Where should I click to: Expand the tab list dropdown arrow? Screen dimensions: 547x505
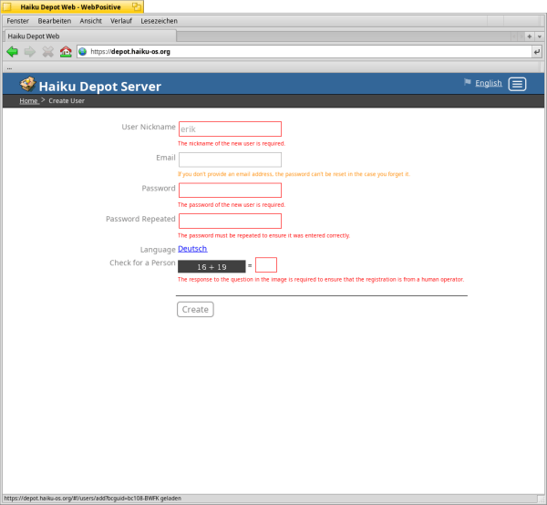[540, 36]
